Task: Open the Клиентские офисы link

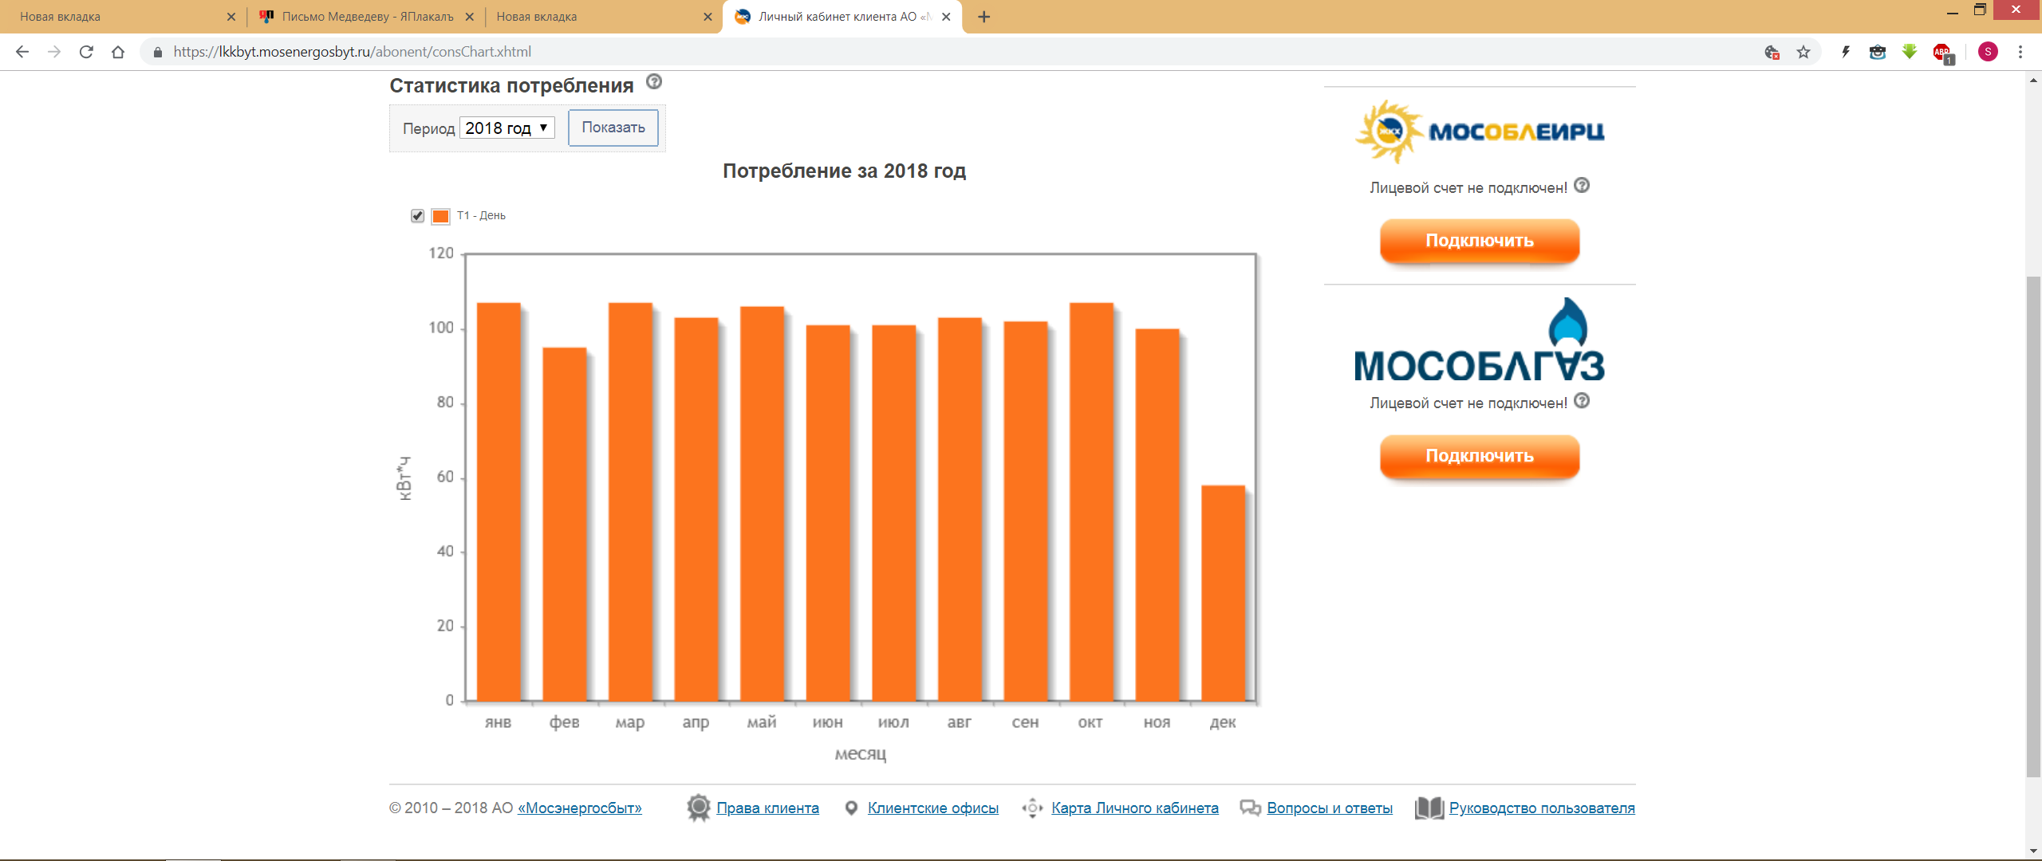Action: 933,808
